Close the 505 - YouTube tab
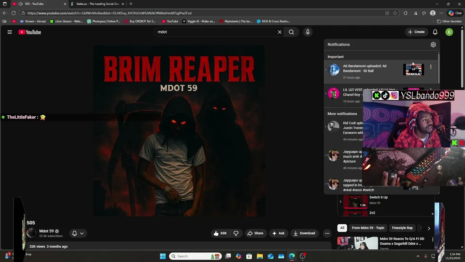The height and width of the screenshot is (262, 465). (x=65, y=4)
